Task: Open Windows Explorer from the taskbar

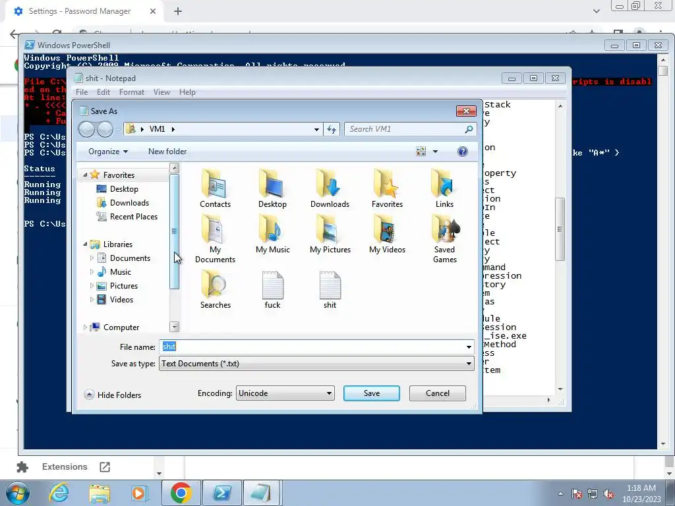Action: tap(100, 493)
